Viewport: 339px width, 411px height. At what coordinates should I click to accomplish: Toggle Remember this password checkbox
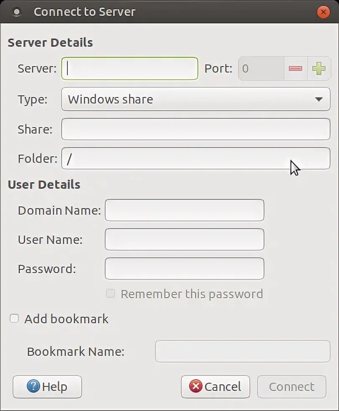pos(110,294)
